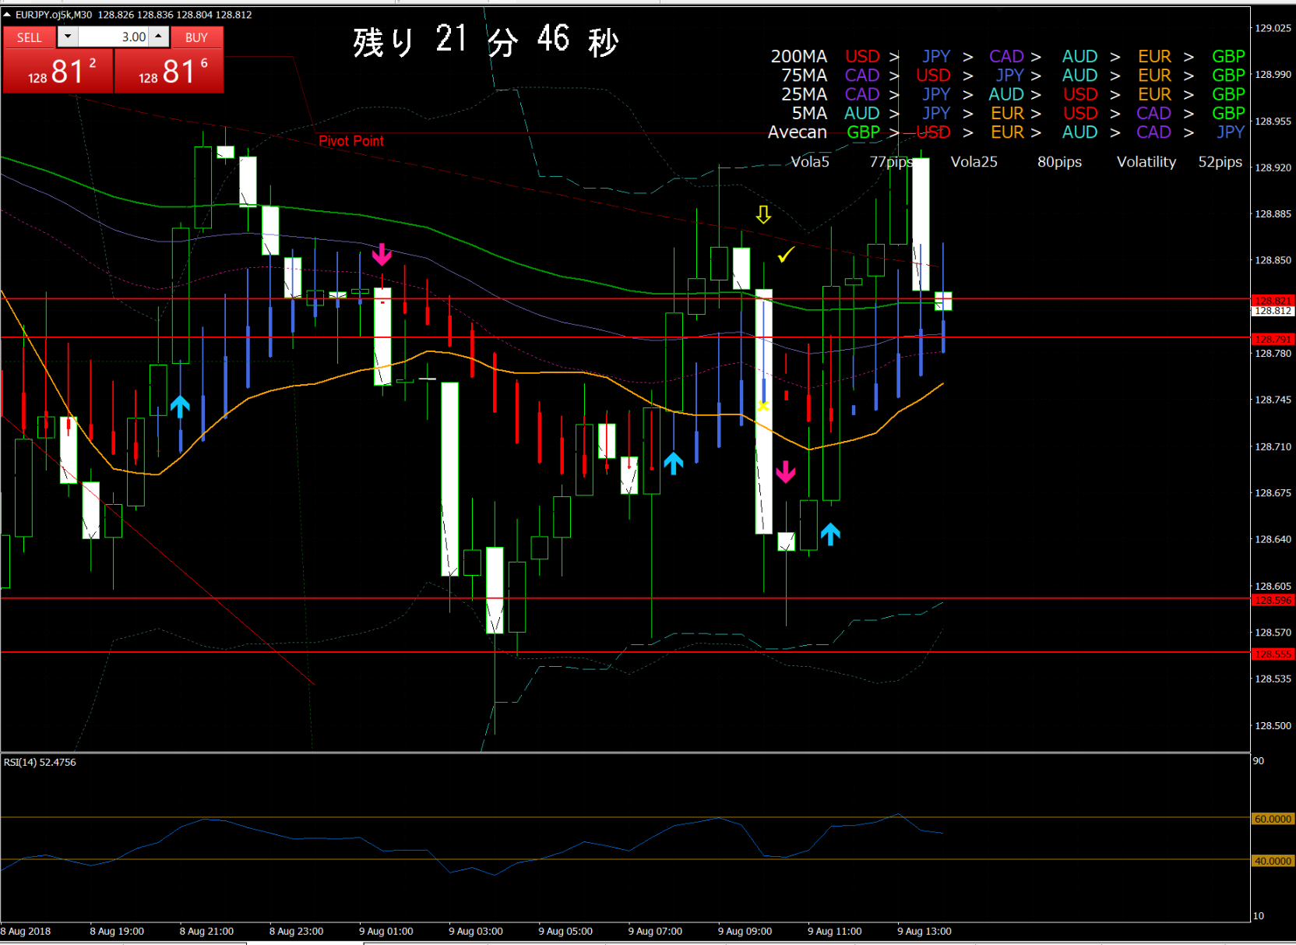Click the RSI(14) indicator label

point(40,762)
